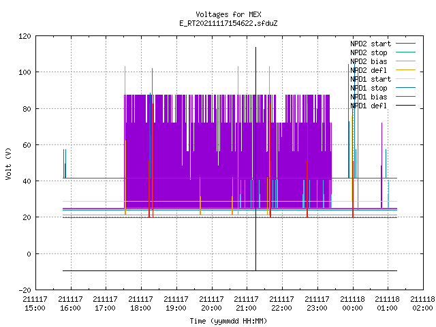Image resolution: width=436 pixels, height=327 pixels.
Task: Select the x-axis tick '211117 23:00'
Action: (317, 303)
